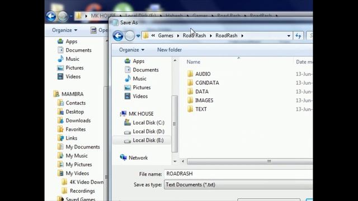Select RoadRash in Save As breadcrumb
This screenshot has height=201, width=358.
[226, 36]
